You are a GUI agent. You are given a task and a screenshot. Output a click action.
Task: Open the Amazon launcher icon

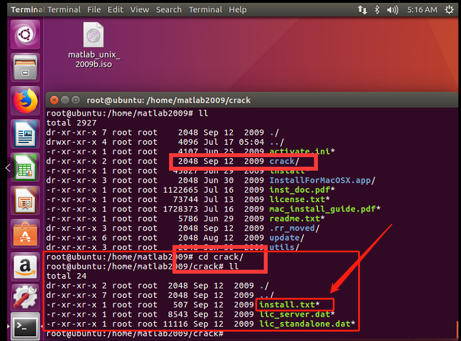(x=25, y=267)
